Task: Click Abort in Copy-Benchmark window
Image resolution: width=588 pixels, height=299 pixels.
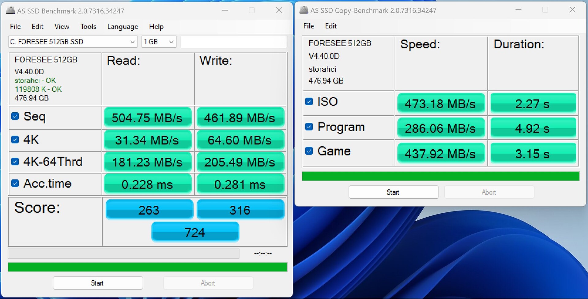Action: [489, 192]
